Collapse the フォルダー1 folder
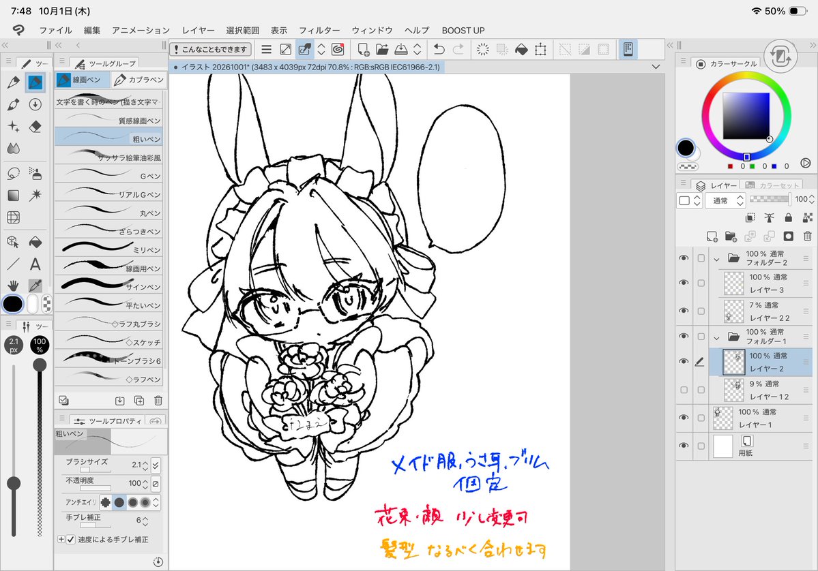The height and width of the screenshot is (571, 818). point(716,337)
